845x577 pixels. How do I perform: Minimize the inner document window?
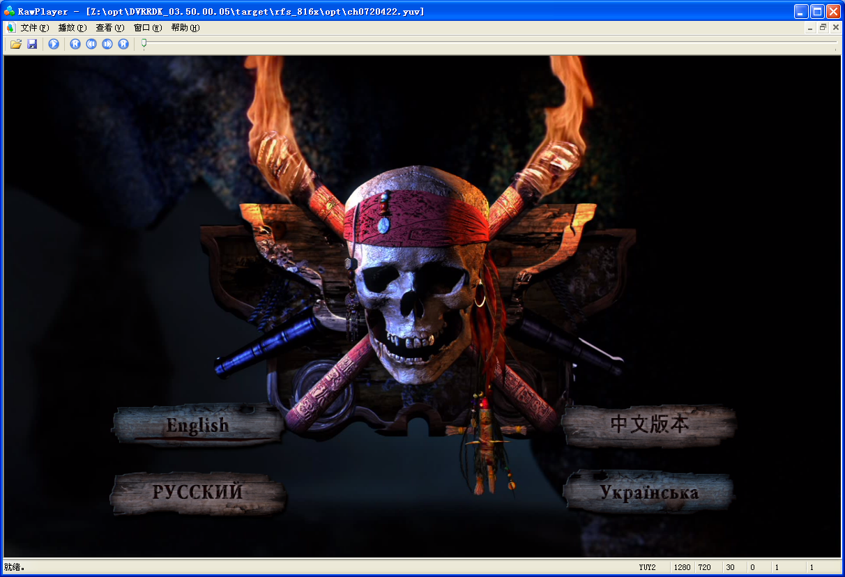click(810, 28)
